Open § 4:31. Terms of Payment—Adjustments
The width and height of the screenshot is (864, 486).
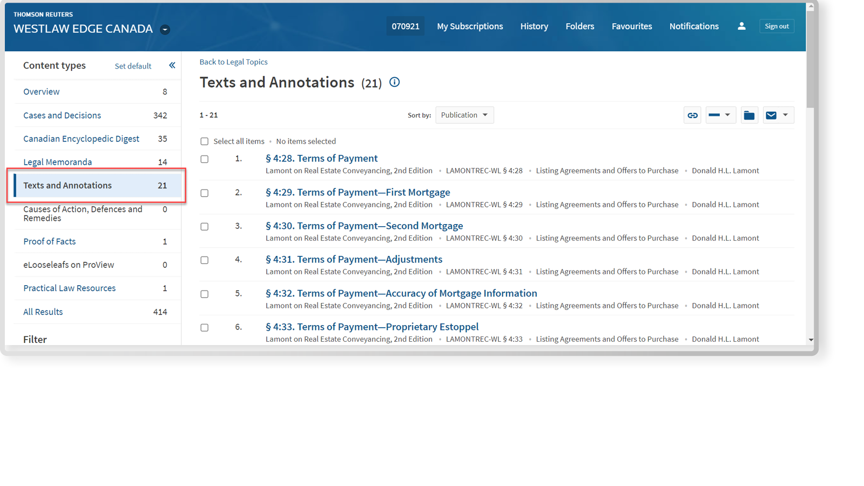[x=354, y=259]
